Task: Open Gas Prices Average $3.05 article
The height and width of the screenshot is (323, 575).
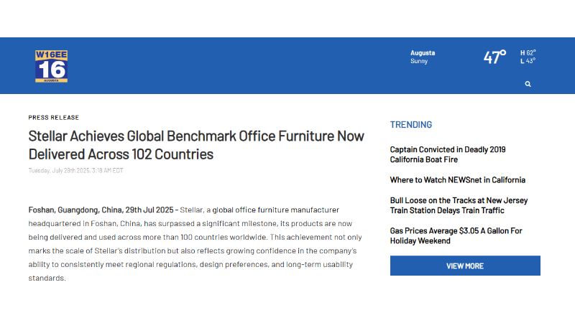Action: (456, 235)
